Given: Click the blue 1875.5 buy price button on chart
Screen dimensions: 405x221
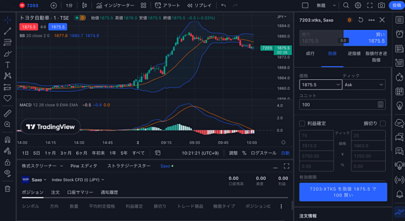Looking at the screenshot, I should click(x=58, y=27).
